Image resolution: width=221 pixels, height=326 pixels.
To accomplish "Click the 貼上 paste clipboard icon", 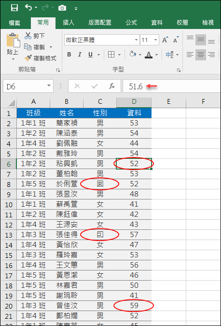I will [13, 40].
